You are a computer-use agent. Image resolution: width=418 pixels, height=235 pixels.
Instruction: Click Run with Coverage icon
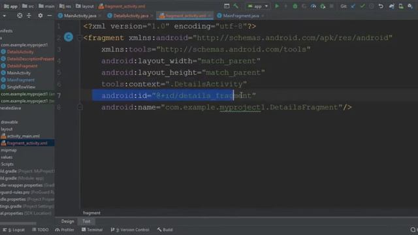tap(304, 6)
